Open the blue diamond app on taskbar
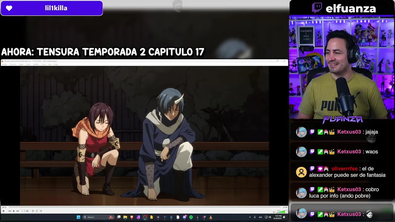395x222 pixels. pos(171,217)
